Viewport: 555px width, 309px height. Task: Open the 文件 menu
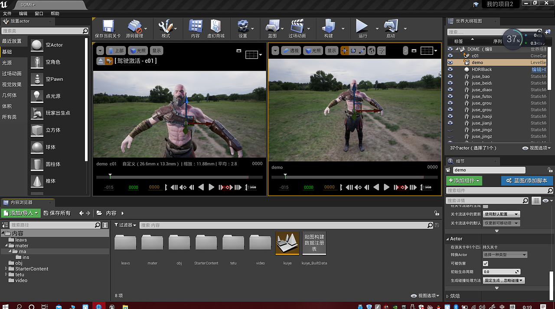point(7,13)
